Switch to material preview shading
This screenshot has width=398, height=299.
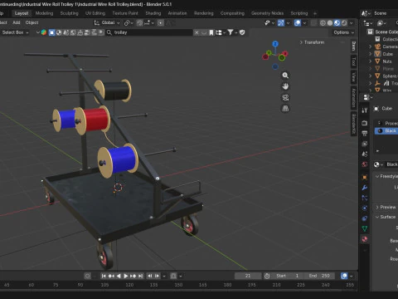coord(337,23)
